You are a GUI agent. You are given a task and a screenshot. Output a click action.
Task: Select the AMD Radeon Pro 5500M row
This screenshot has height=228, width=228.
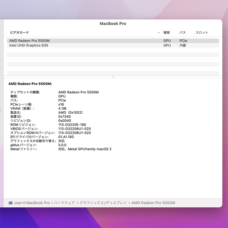pyautogui.click(x=113, y=41)
